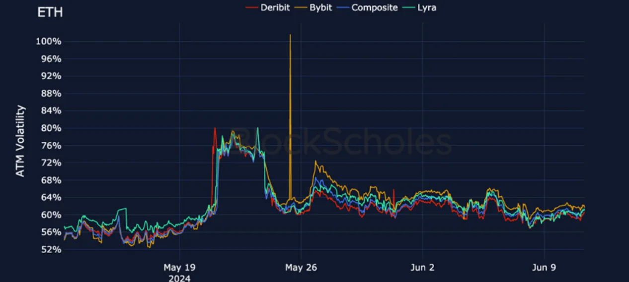Click the 92% y-axis tick label
629x282 pixels.
click(51, 76)
